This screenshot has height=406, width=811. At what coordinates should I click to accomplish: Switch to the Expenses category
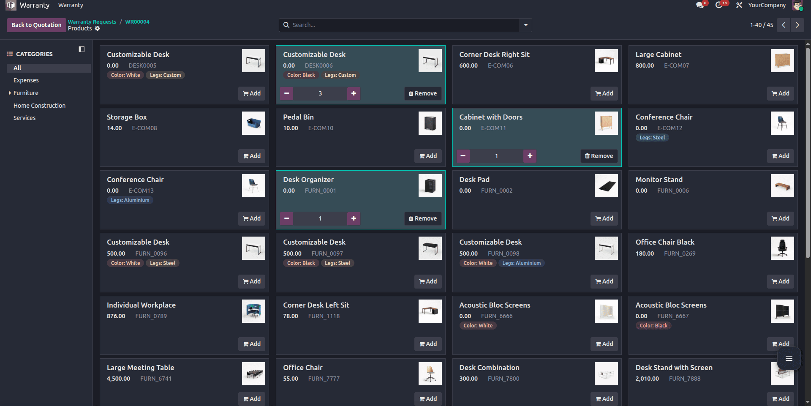(x=26, y=80)
